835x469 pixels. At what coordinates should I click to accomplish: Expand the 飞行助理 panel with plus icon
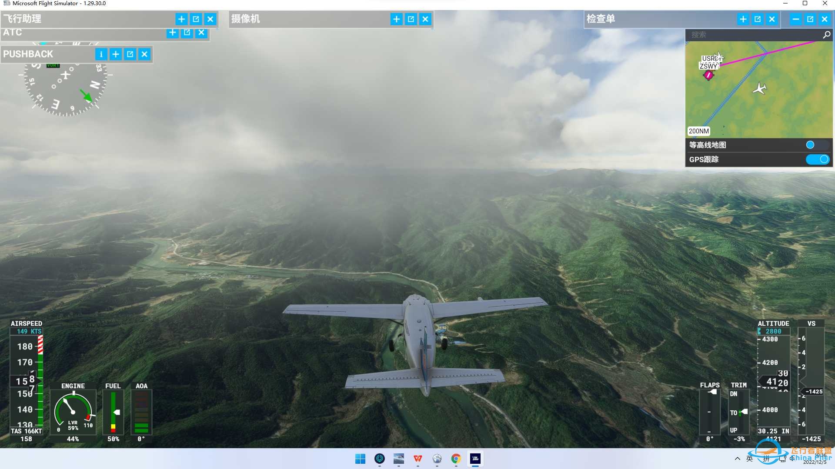pos(181,19)
